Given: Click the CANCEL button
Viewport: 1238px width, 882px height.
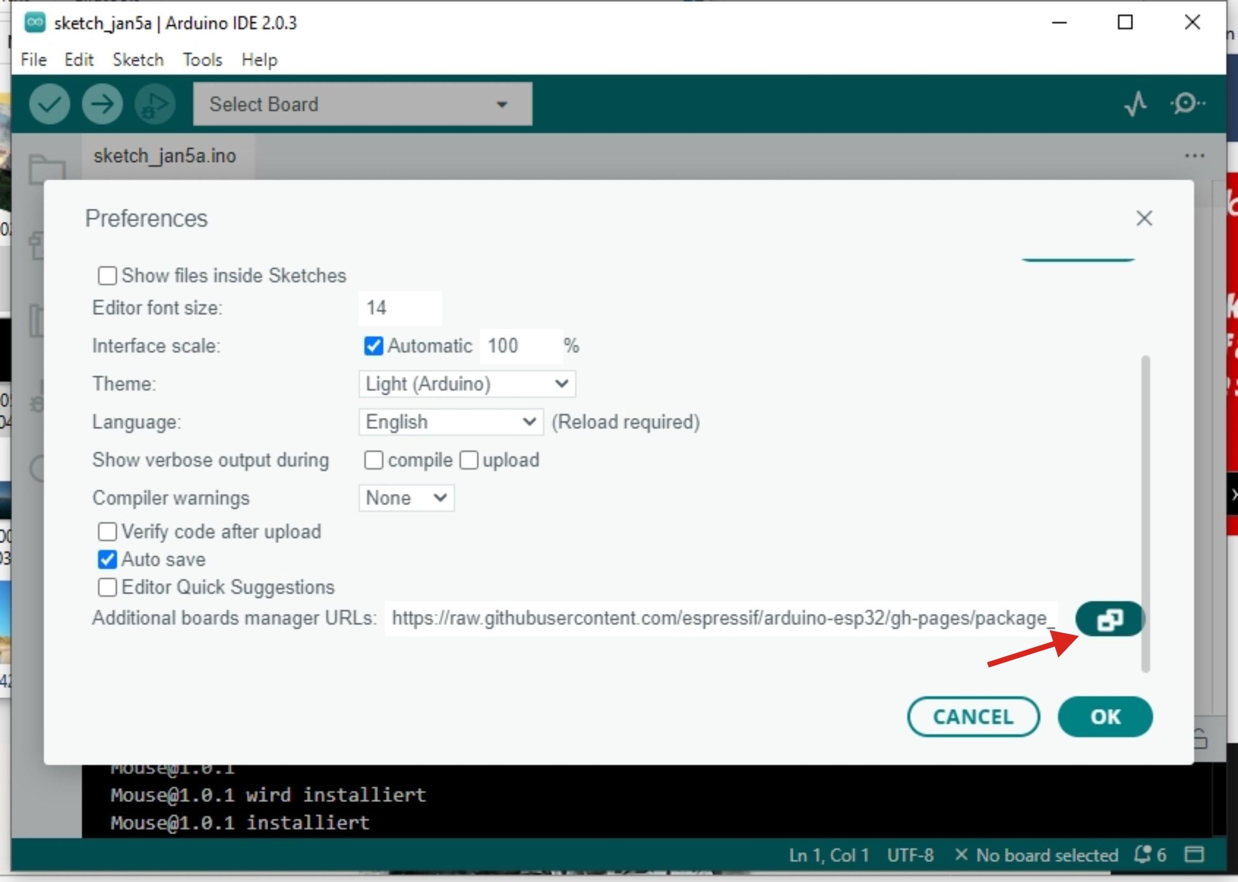Looking at the screenshot, I should [x=973, y=717].
